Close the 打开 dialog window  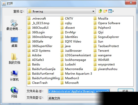pyautogui.click(x=131, y=2)
